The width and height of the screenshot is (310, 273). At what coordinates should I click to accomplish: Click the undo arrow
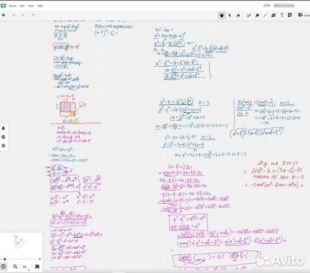pos(14,15)
